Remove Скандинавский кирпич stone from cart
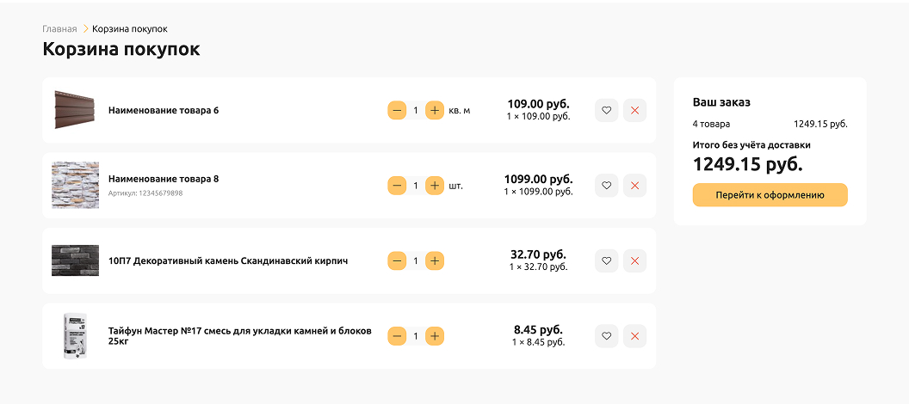The height and width of the screenshot is (404, 909). [x=634, y=260]
